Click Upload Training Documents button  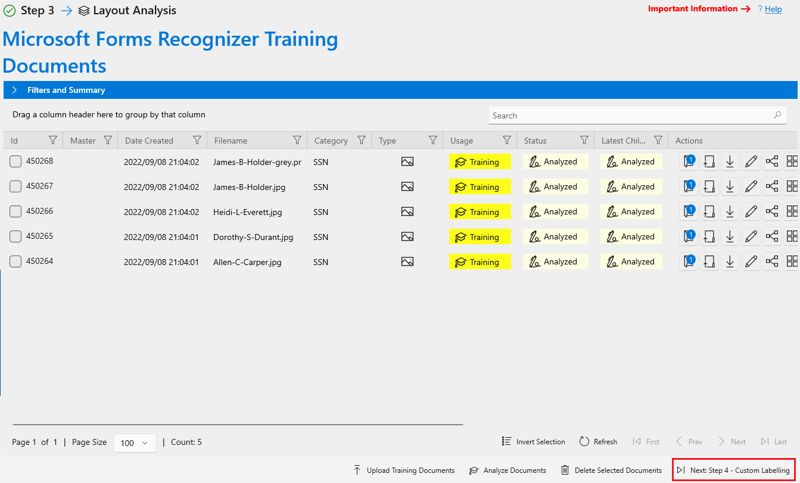tap(404, 470)
